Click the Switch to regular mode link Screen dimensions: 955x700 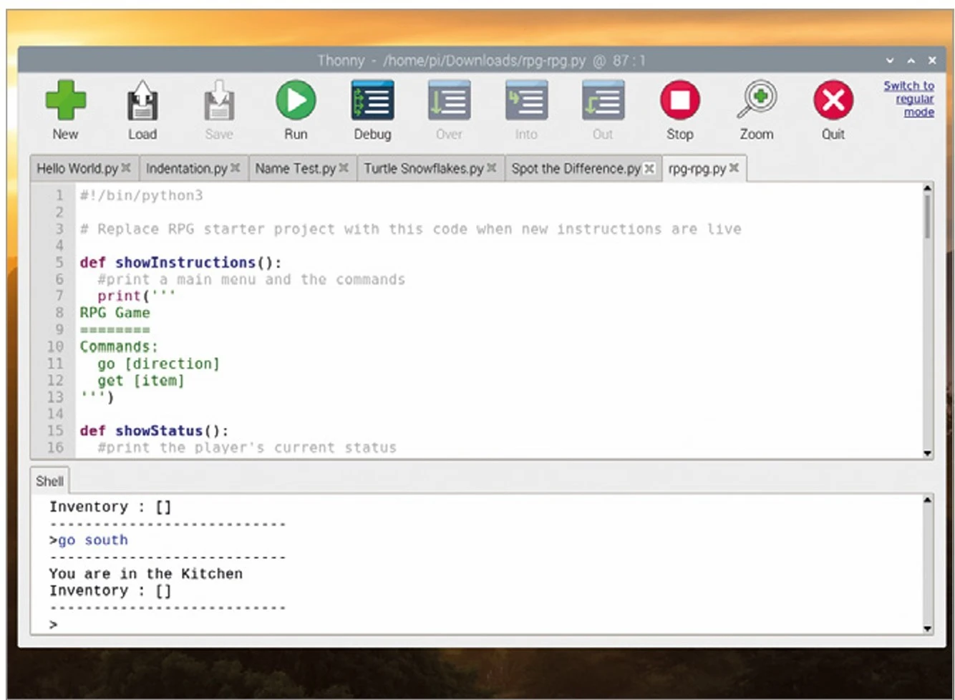coord(909,99)
